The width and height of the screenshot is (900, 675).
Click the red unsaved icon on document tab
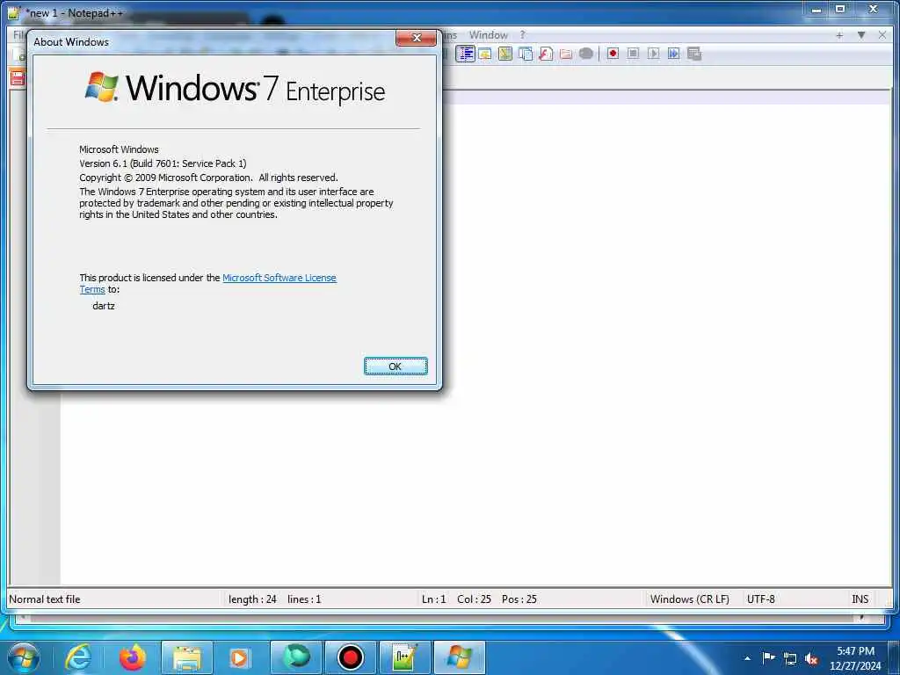pos(18,78)
